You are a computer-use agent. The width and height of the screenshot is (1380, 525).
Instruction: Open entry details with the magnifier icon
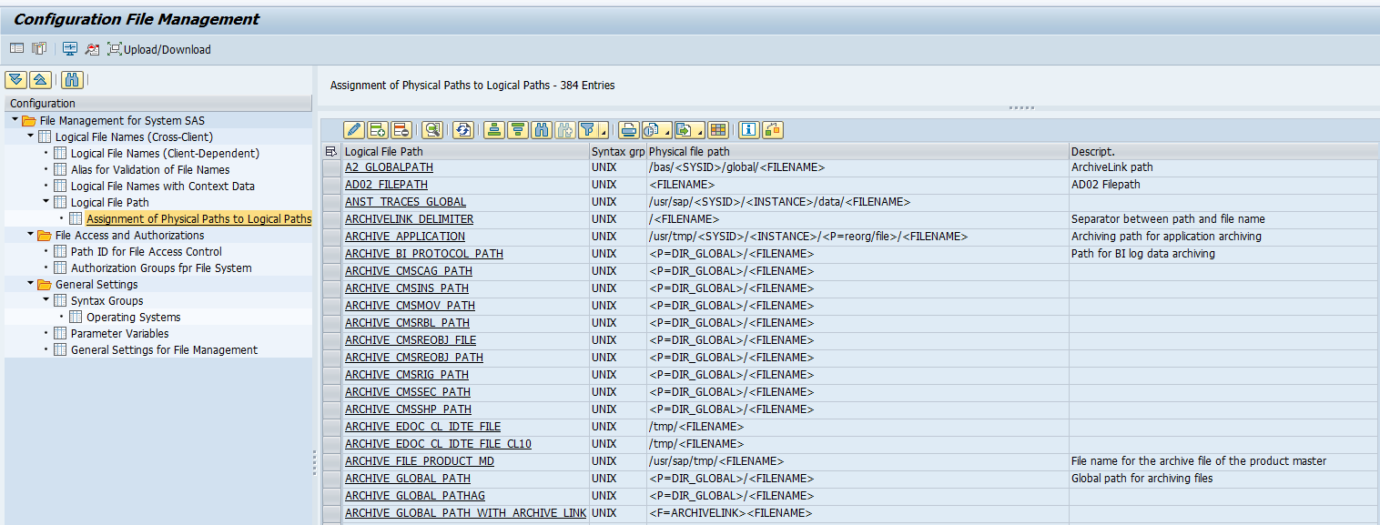pos(431,130)
